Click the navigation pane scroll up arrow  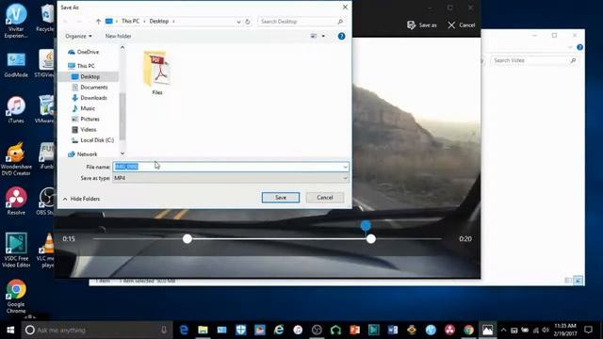point(122,48)
